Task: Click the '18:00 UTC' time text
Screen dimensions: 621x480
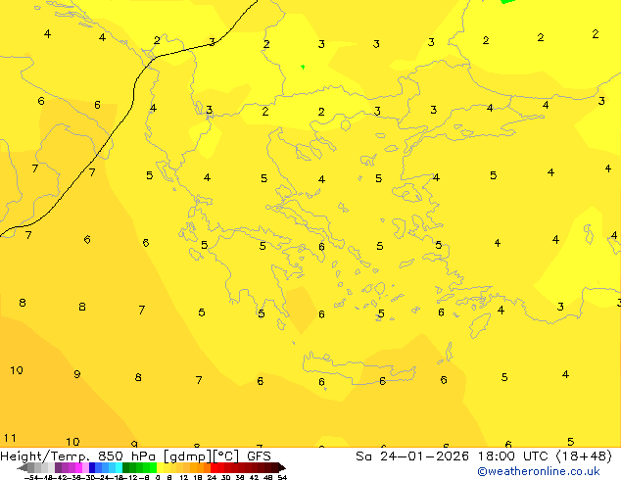Action: pos(514,456)
